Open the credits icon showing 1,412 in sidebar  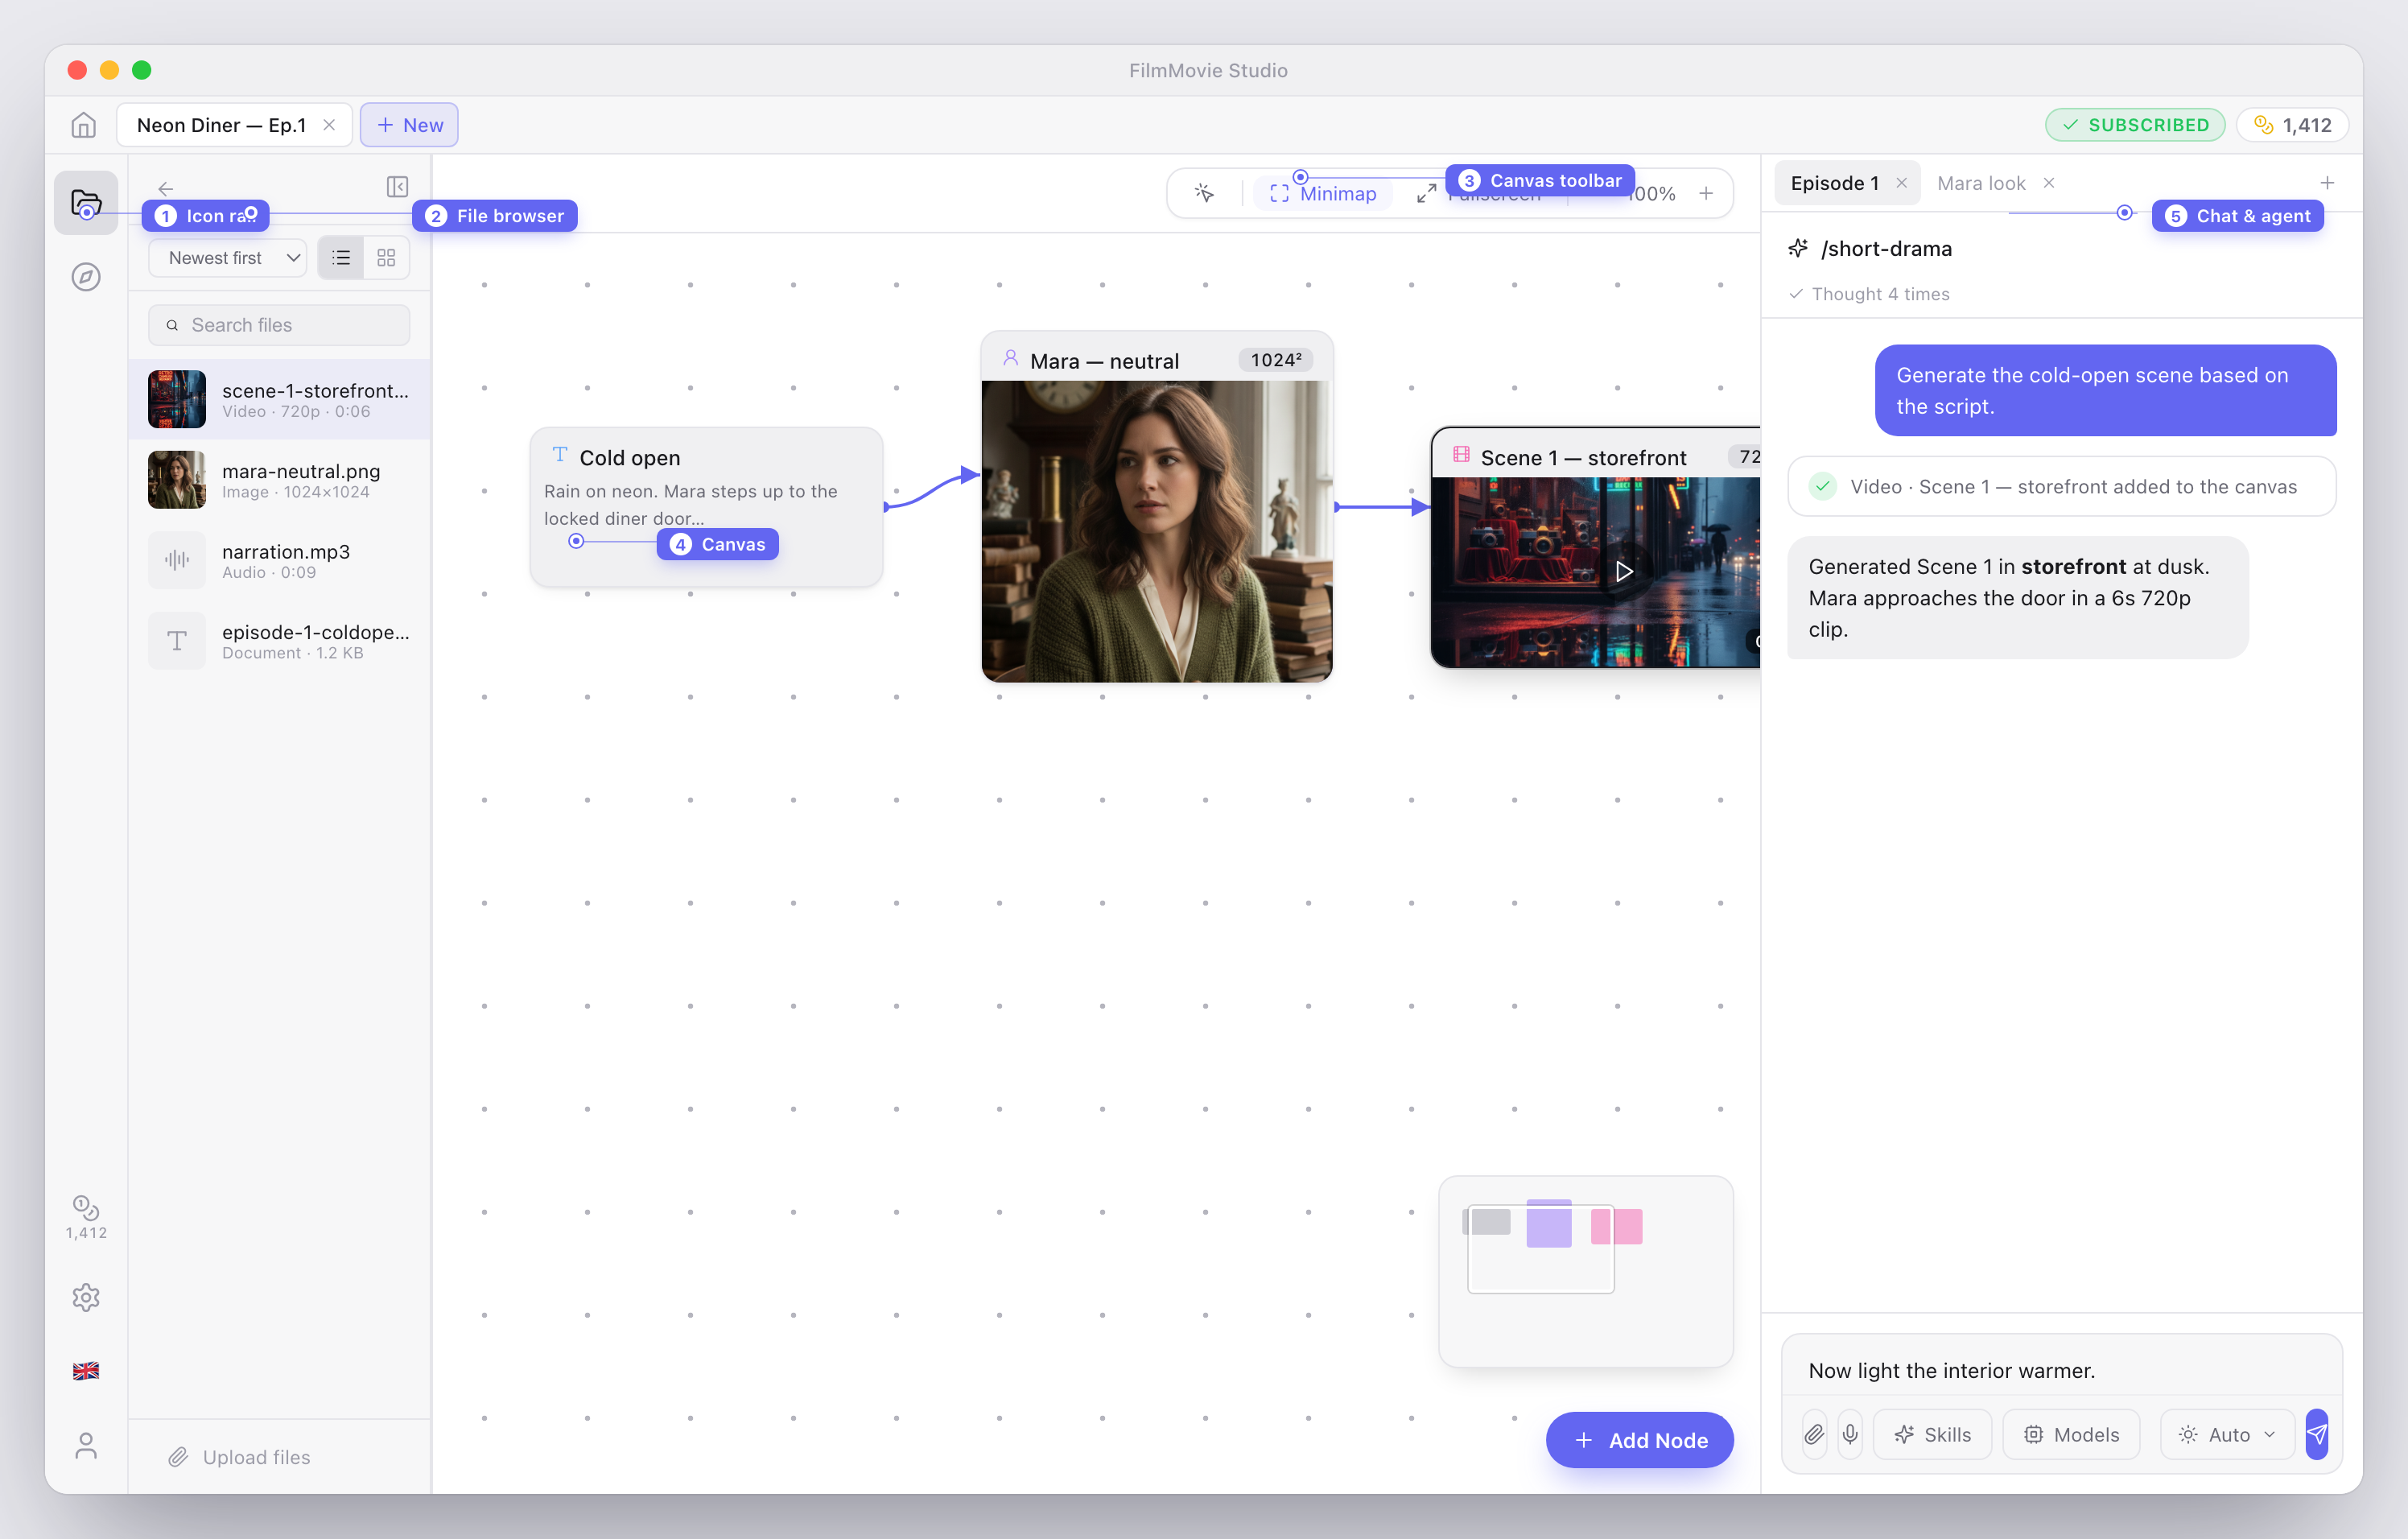[86, 1217]
